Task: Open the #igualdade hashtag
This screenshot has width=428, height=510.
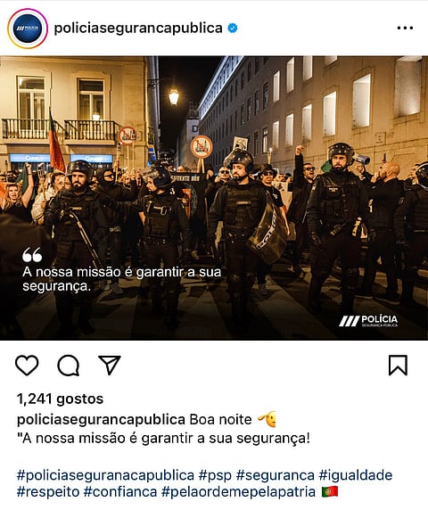Action: pos(356,475)
